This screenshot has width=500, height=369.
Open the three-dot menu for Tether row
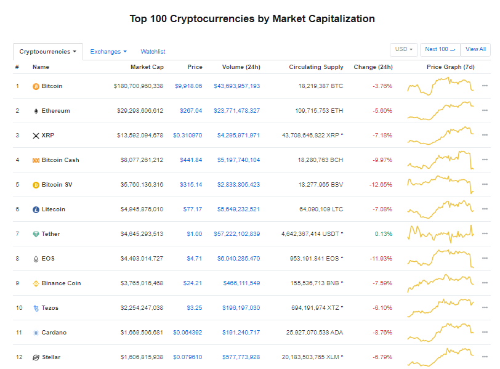(x=485, y=233)
